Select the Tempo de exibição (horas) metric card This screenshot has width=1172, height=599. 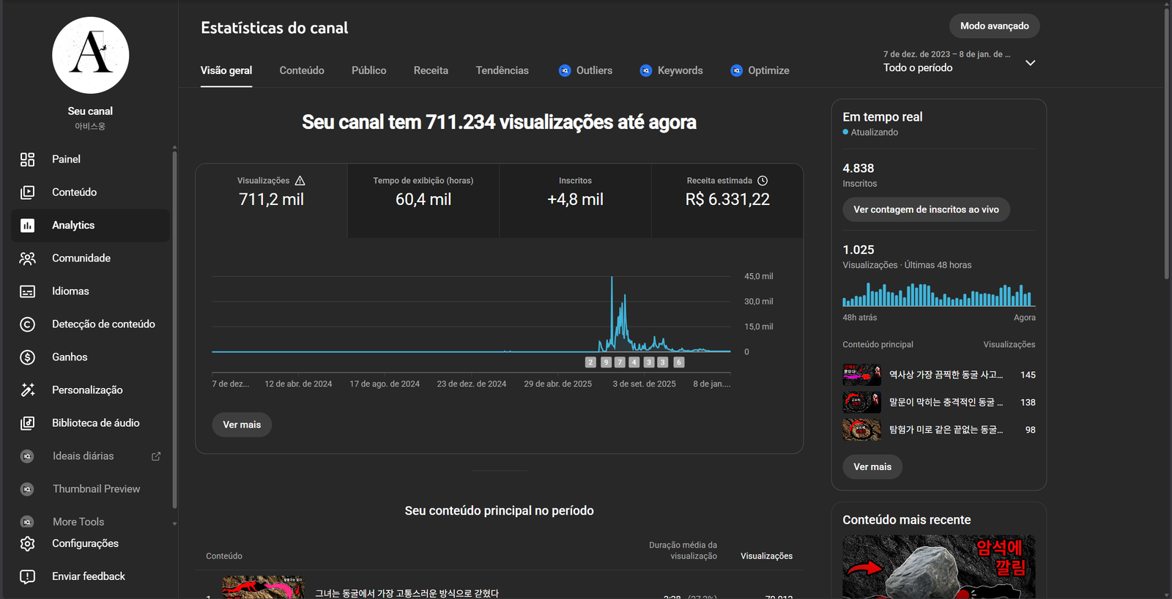pyautogui.click(x=423, y=201)
